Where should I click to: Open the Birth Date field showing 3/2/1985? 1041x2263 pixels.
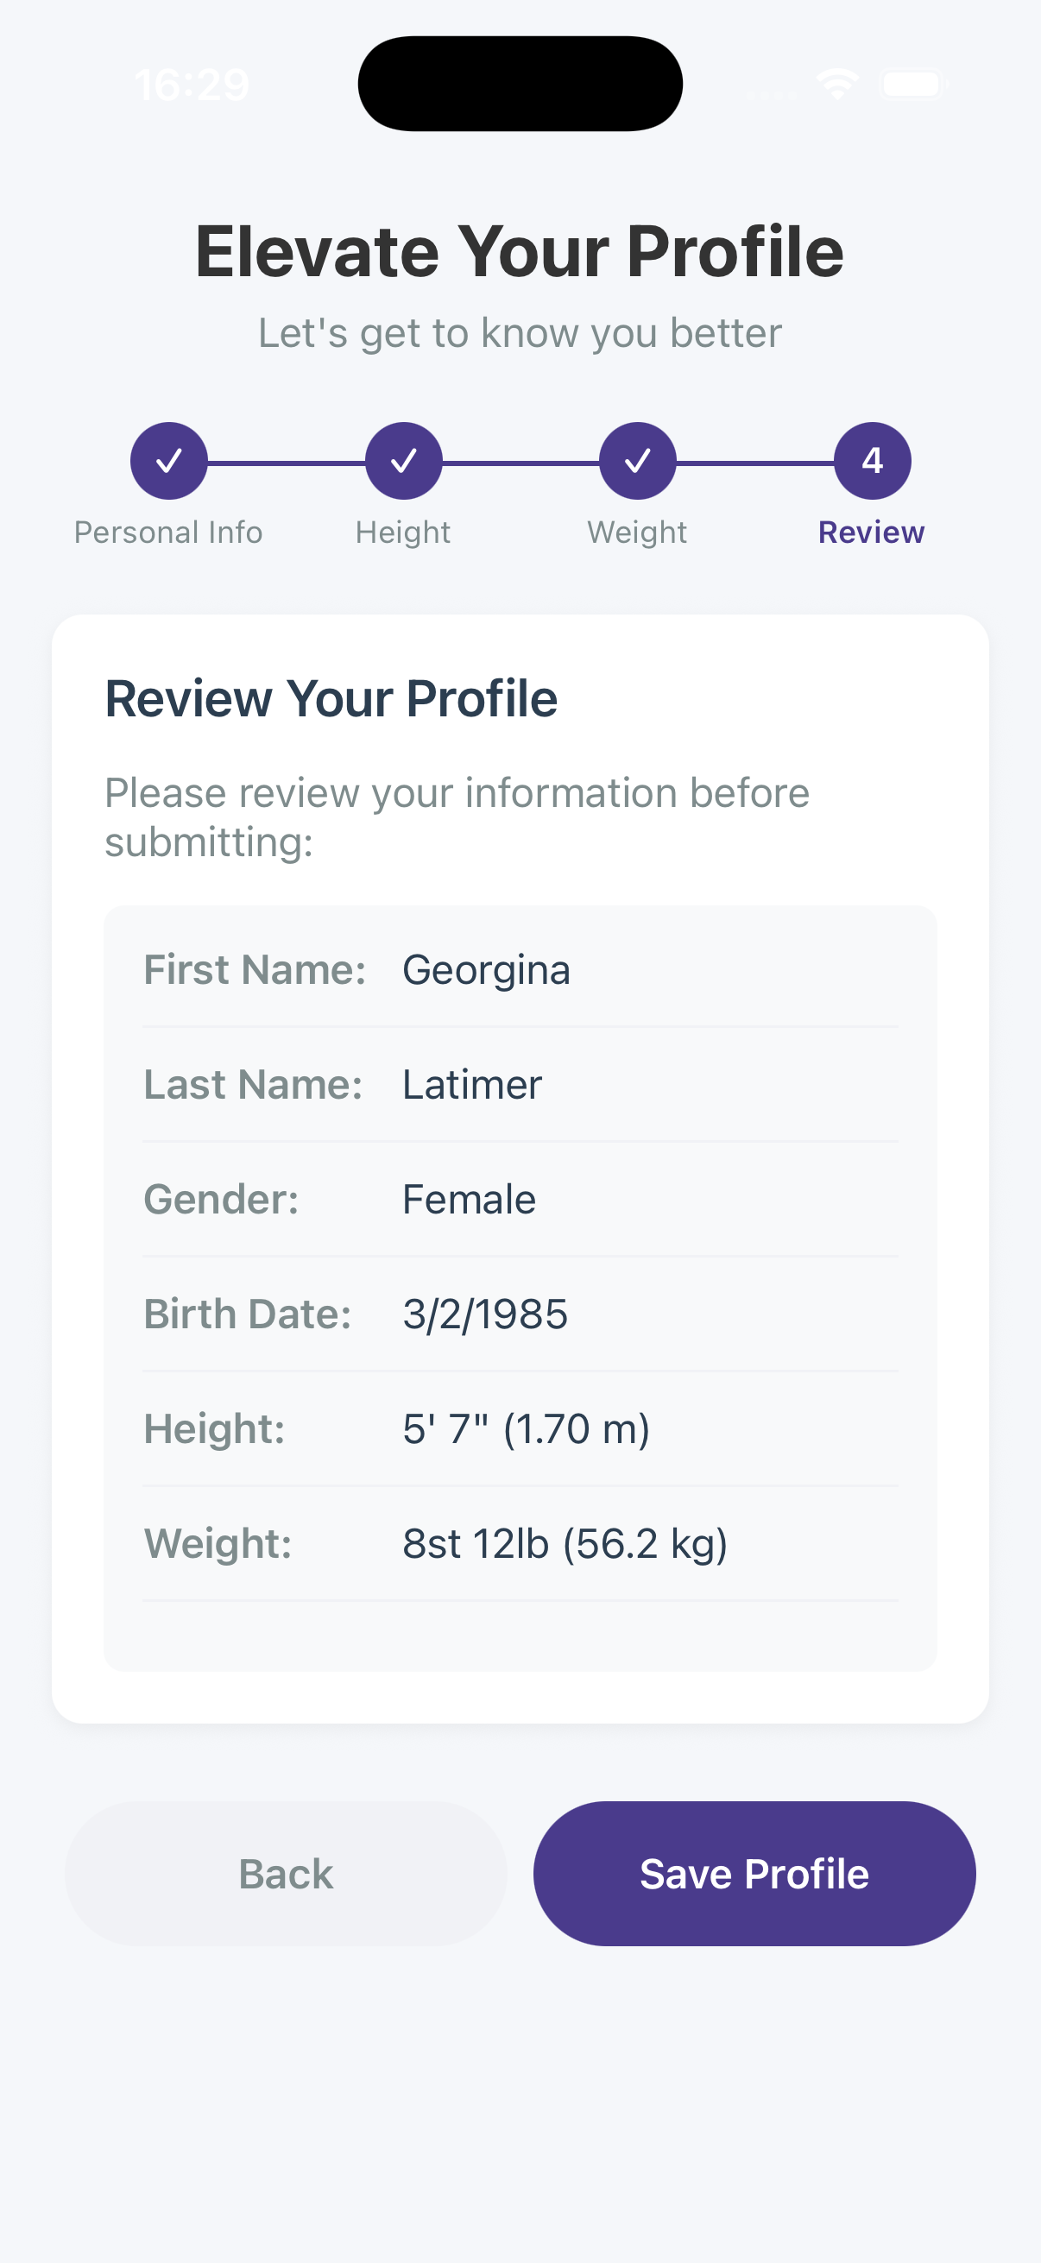point(485,1314)
